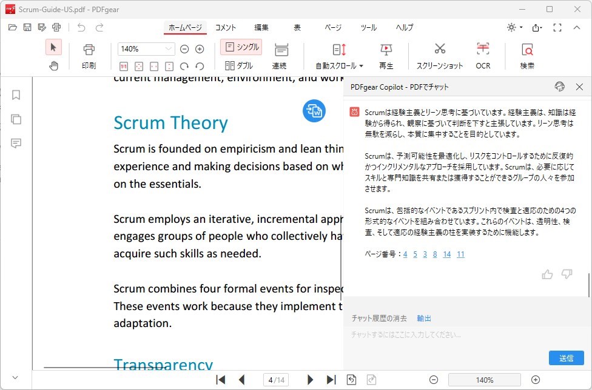Open the ツール ribbon tab
Image resolution: width=592 pixels, height=390 pixels.
point(368,27)
